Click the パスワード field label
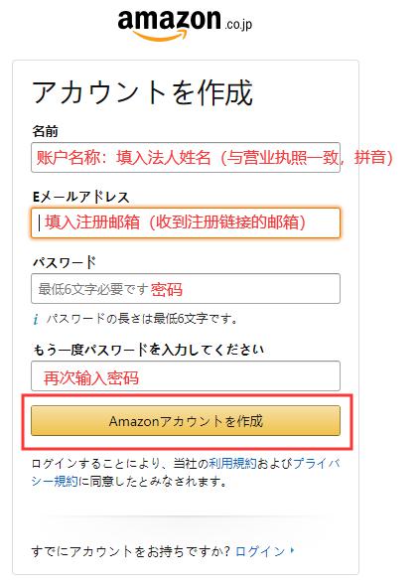 pos(65,262)
